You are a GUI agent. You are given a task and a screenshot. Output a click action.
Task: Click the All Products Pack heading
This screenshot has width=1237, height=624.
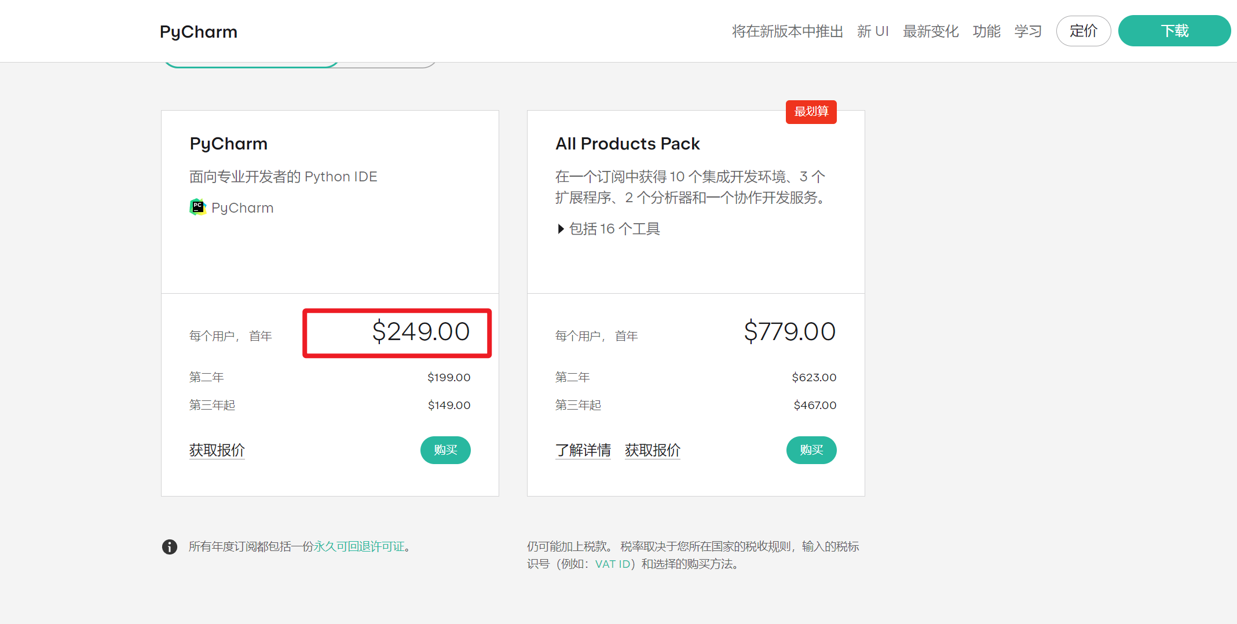[x=628, y=144]
